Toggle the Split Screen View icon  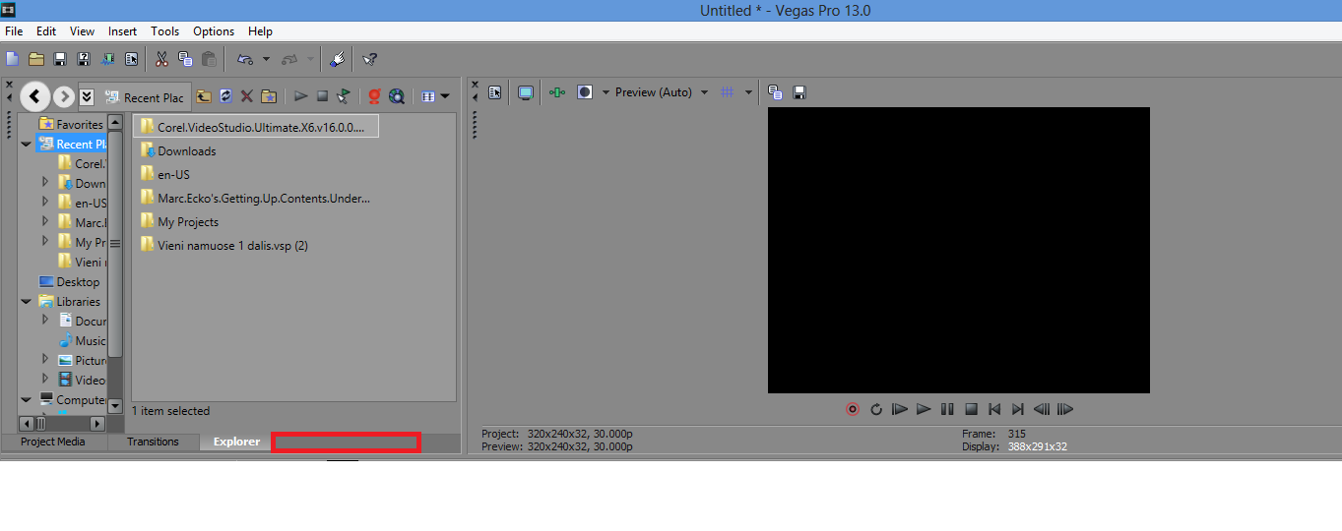point(585,92)
